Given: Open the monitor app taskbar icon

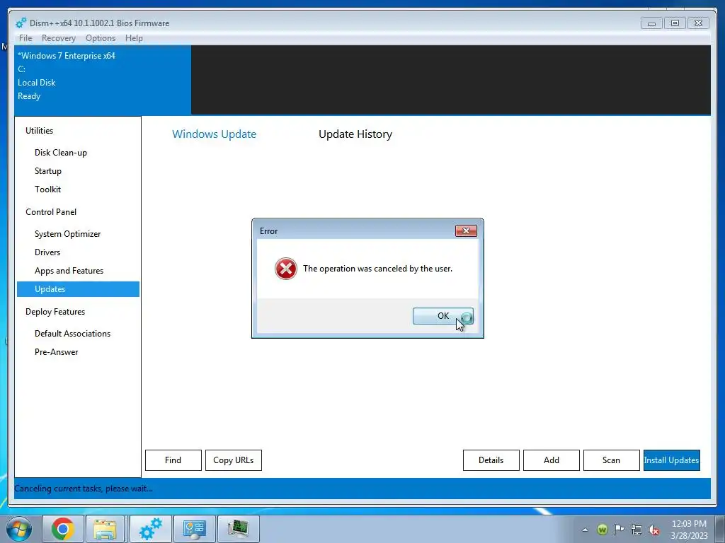Looking at the screenshot, I should (238, 529).
